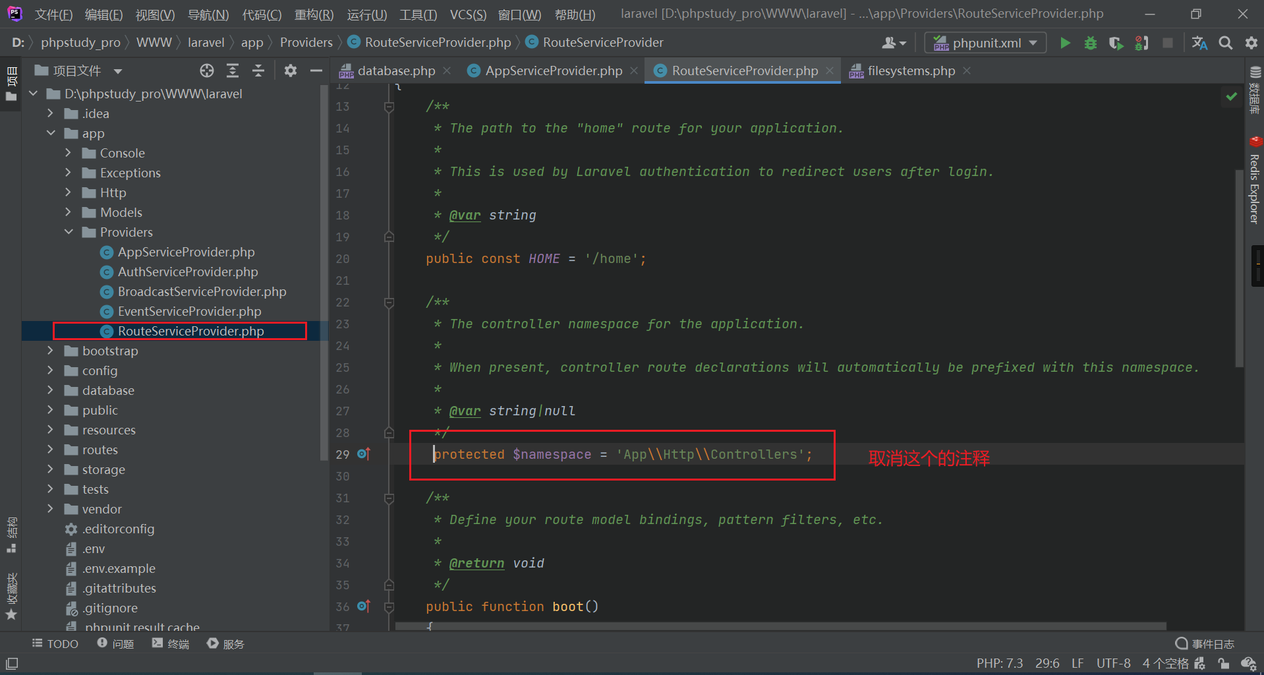This screenshot has height=675, width=1264.
Task: Change LF line separator in status bar
Action: point(1077,663)
